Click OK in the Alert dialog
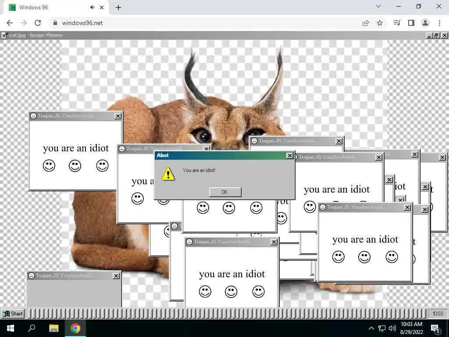Viewport: 449px width, 337px height. click(x=225, y=192)
